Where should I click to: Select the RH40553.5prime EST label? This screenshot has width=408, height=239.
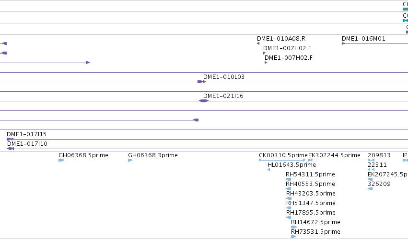310,184
